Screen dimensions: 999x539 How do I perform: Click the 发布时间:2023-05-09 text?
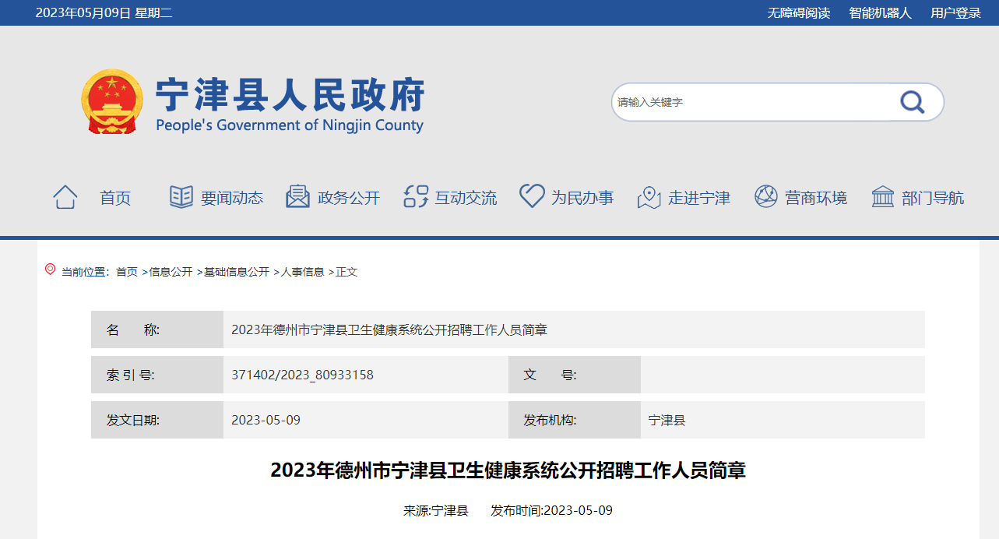(x=551, y=511)
